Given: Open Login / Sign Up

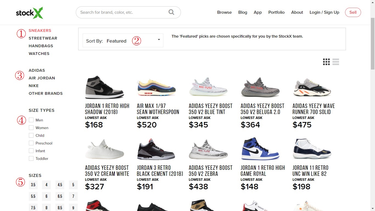Looking at the screenshot, I should coord(324,12).
